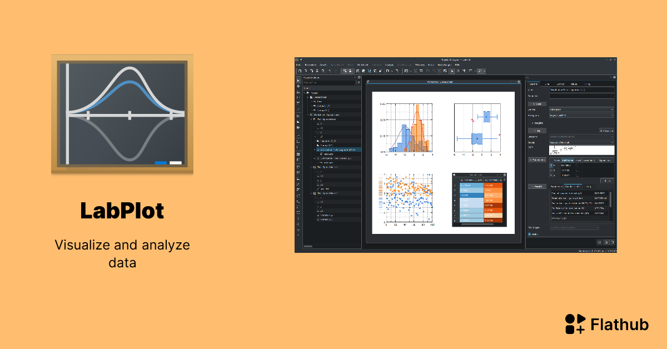This screenshot has width=667, height=349.
Task: Click the spreadsheet icon next to Spreadsheet in Project Explorer
Action: (x=312, y=97)
